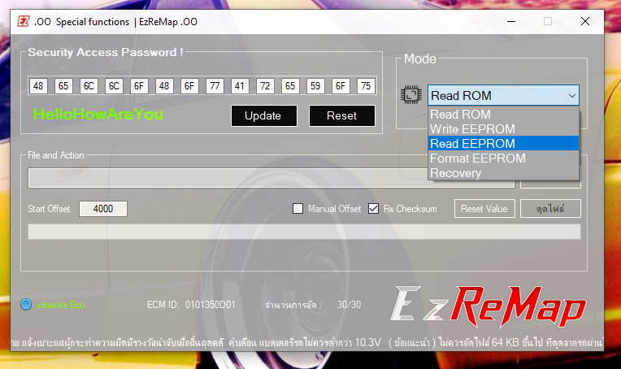The width and height of the screenshot is (621, 369).
Task: Choose Write EEPROM from the mode list
Action: [472, 129]
